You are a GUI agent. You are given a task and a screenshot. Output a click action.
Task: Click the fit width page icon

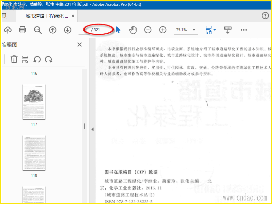(208, 30)
